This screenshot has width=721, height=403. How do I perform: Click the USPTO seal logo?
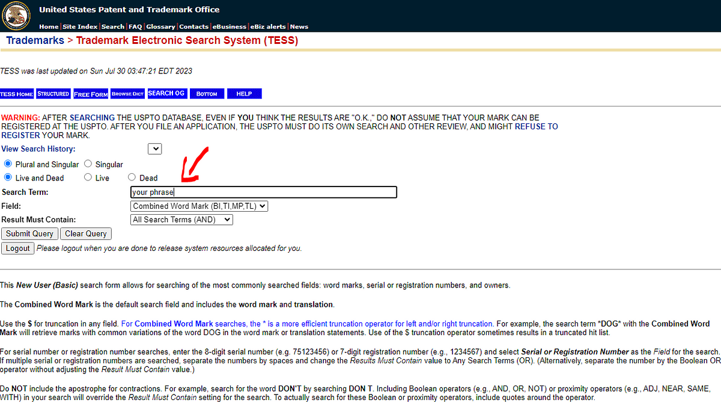[16, 16]
